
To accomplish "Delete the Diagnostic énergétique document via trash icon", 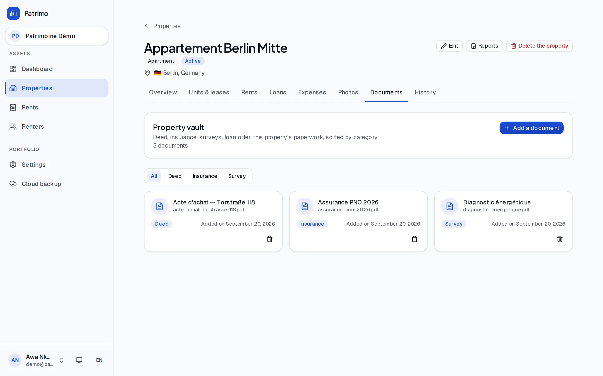I will pyautogui.click(x=560, y=239).
